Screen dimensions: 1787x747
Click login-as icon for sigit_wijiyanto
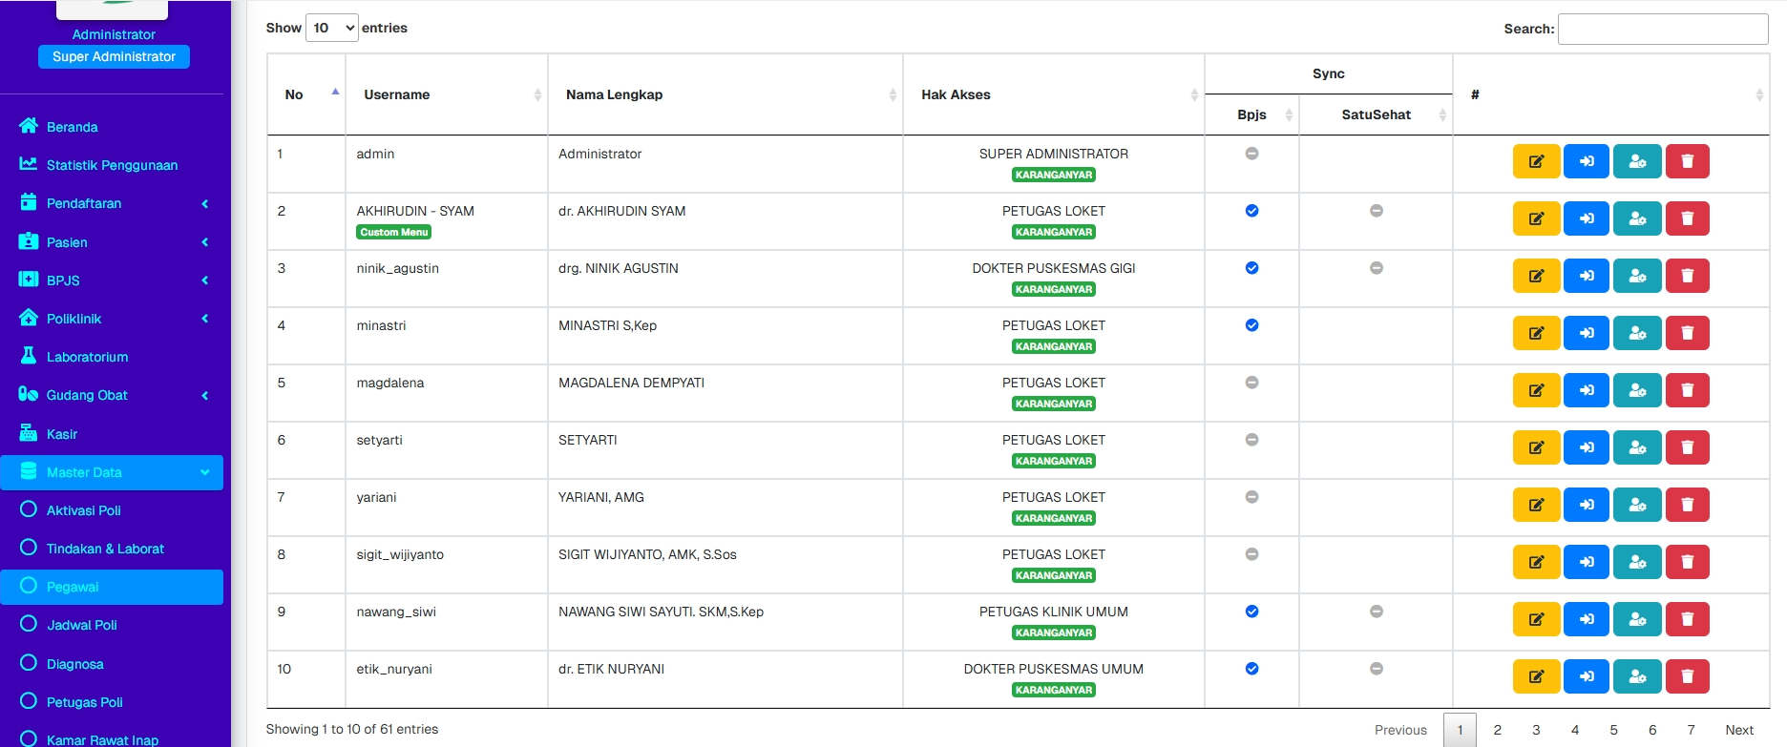pyautogui.click(x=1586, y=562)
